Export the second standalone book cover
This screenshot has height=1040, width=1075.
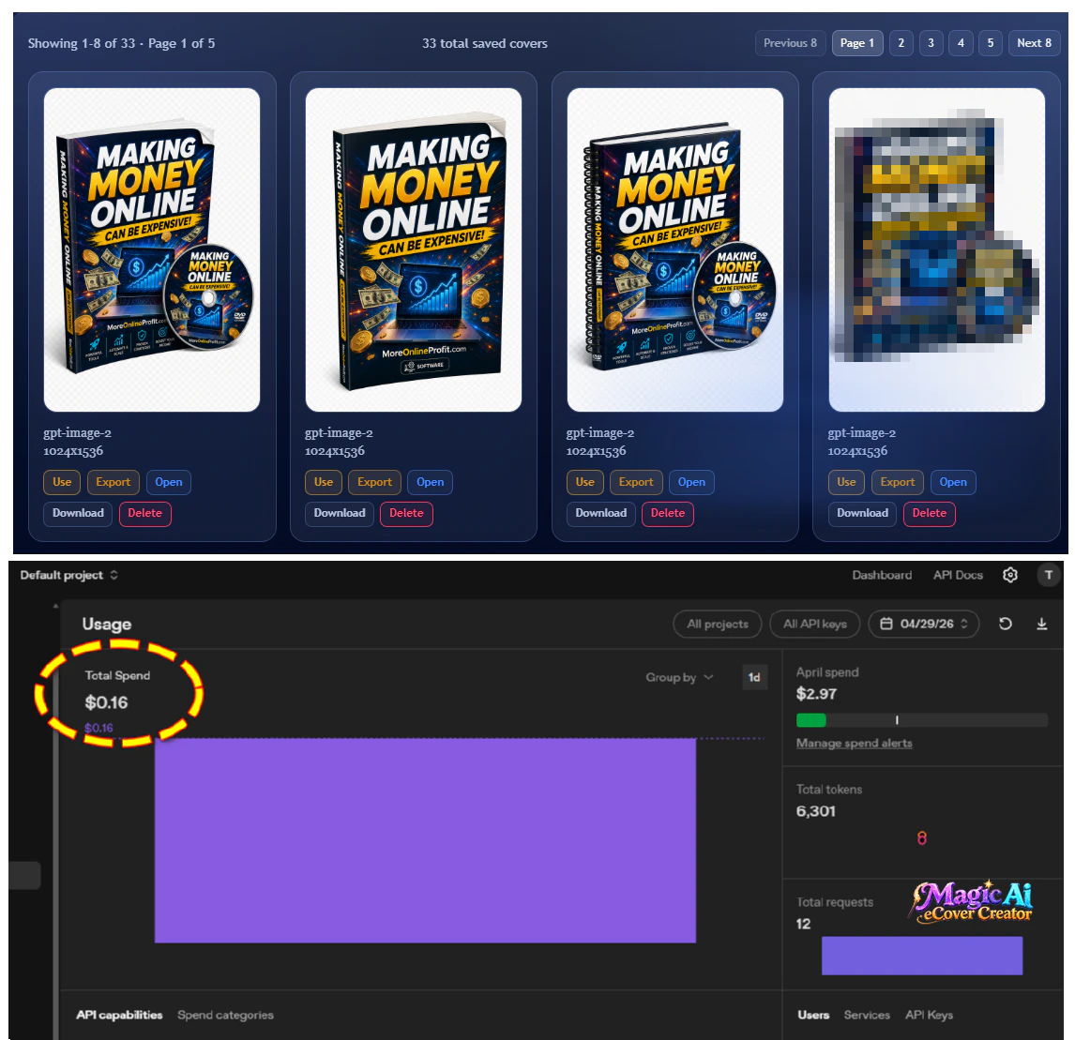tap(374, 482)
